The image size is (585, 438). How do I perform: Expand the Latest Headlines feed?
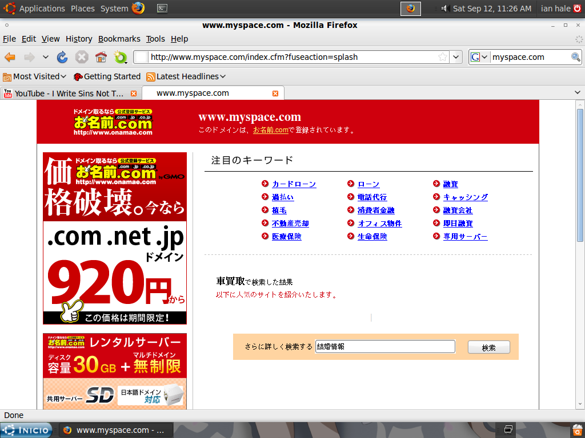[186, 77]
